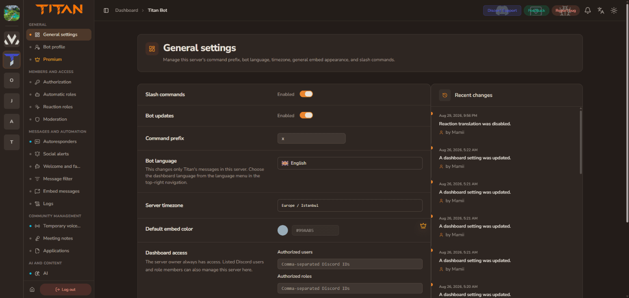Open Embed messages section

click(x=59, y=191)
